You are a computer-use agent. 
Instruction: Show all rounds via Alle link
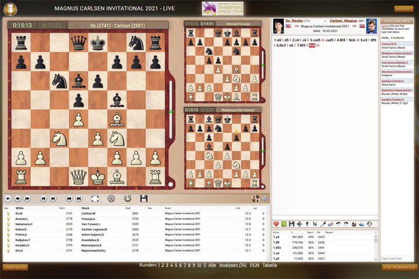pos(212,265)
